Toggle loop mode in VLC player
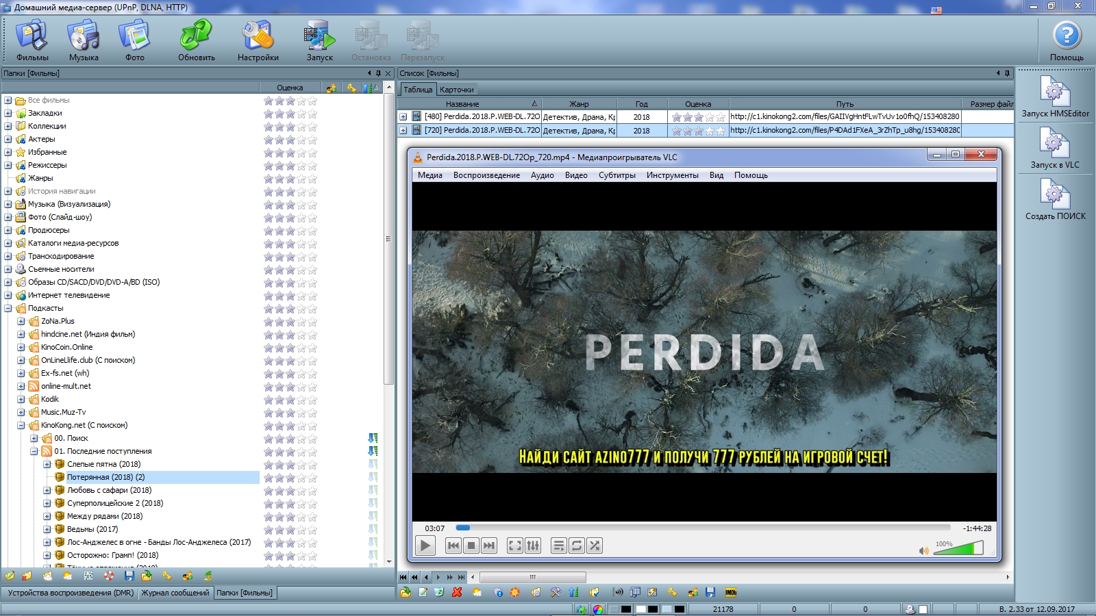The width and height of the screenshot is (1096, 616). pos(577,546)
